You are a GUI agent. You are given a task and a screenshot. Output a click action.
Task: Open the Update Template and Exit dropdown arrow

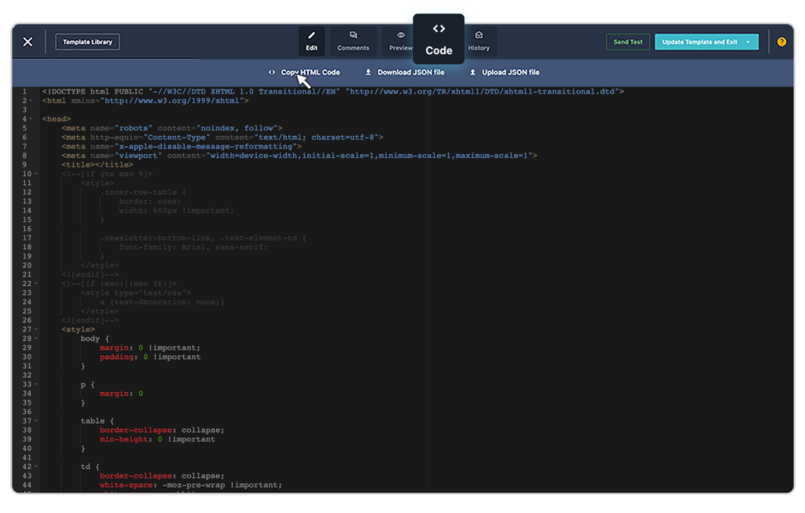click(x=748, y=42)
